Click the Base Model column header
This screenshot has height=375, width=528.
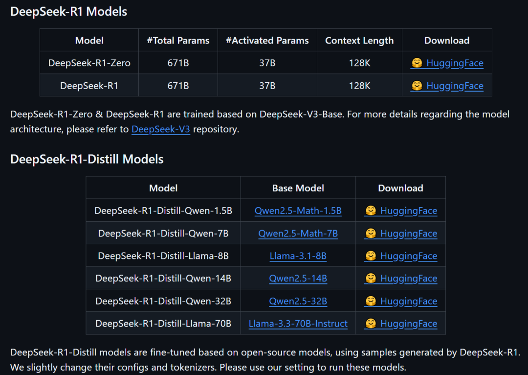click(x=298, y=188)
